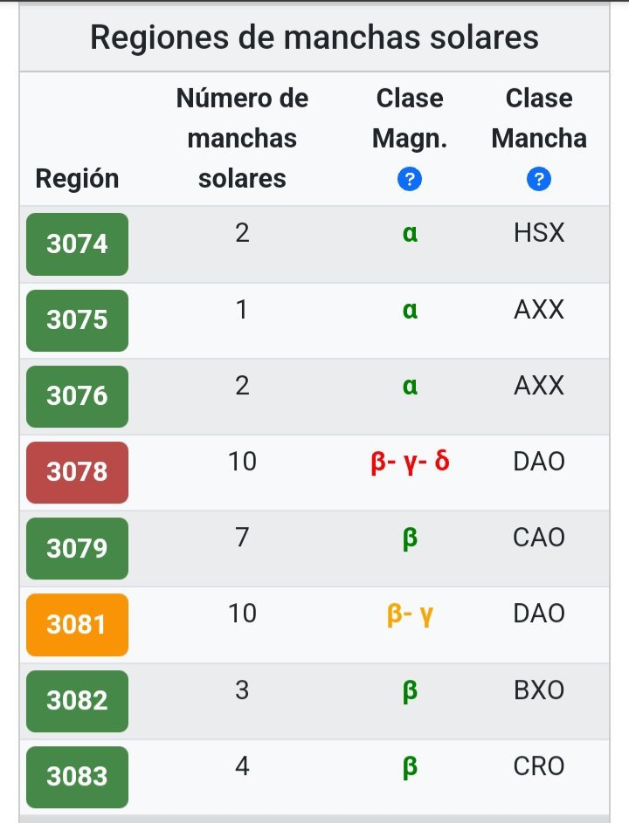Image resolution: width=629 pixels, height=823 pixels.
Task: Click the Regiones de manchas solares title
Action: point(314,38)
